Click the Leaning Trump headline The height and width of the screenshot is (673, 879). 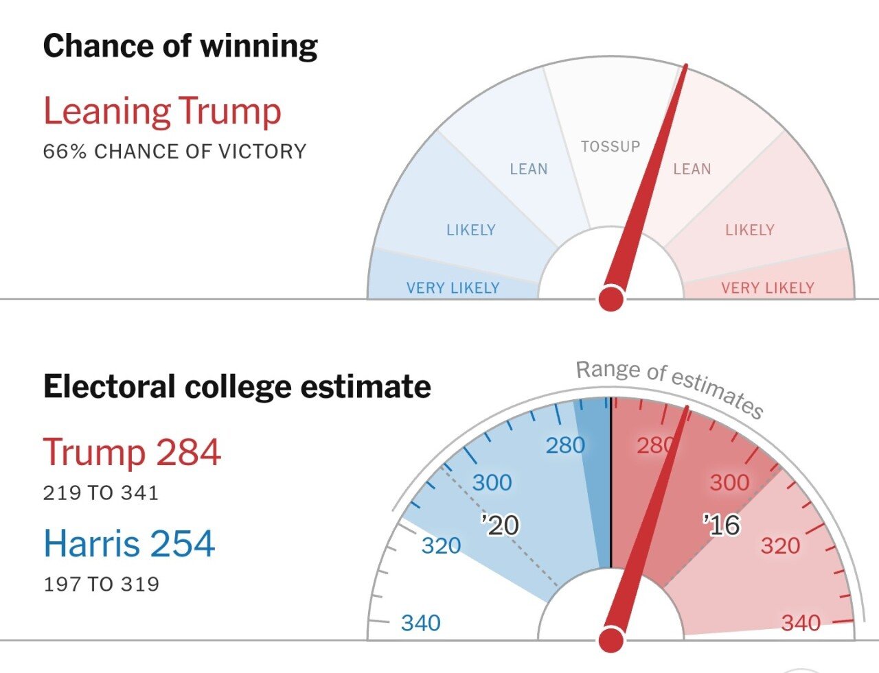pos(162,112)
